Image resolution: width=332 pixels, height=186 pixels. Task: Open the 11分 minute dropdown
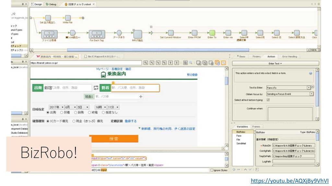tap(113, 107)
